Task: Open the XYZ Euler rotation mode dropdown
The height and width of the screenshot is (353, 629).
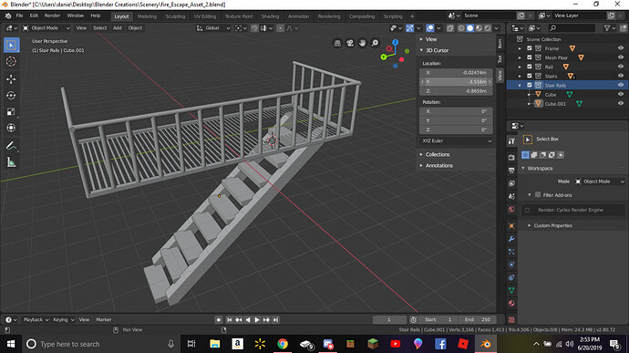Action: coord(457,141)
